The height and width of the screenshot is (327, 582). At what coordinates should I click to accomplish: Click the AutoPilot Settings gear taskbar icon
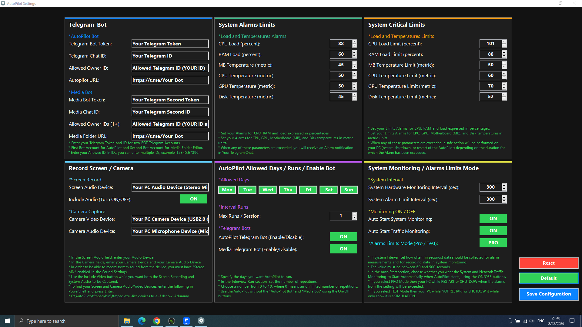click(x=201, y=321)
